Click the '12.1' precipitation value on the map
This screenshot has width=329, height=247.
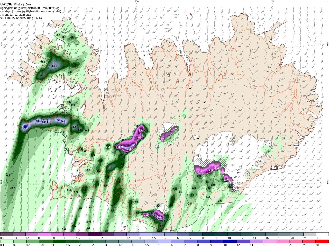25,127
